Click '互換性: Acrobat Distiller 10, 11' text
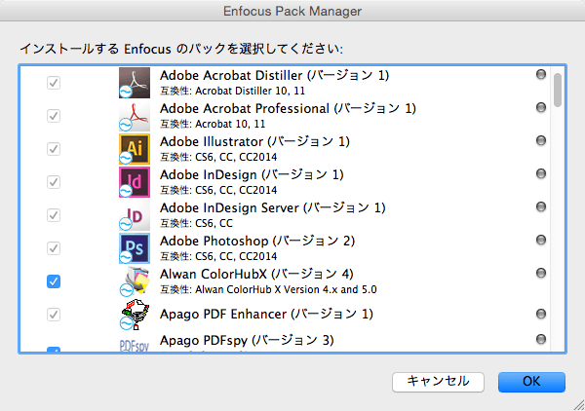The height and width of the screenshot is (411, 585). point(232,91)
